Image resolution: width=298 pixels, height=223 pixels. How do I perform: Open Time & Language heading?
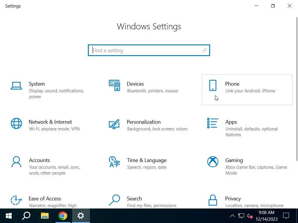click(147, 160)
